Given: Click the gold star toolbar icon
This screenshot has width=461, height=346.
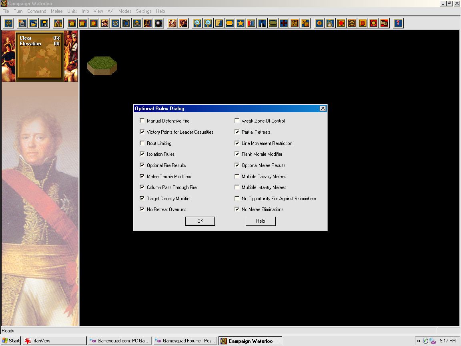Looking at the screenshot, I should click(241, 23).
